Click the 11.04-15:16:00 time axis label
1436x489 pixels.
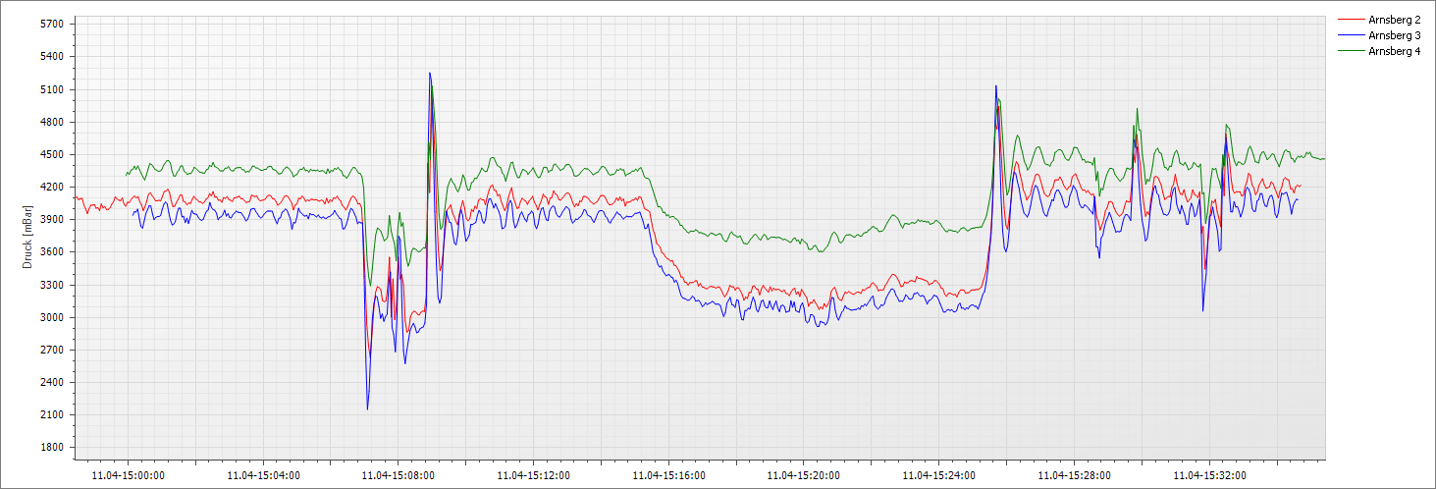(667, 475)
